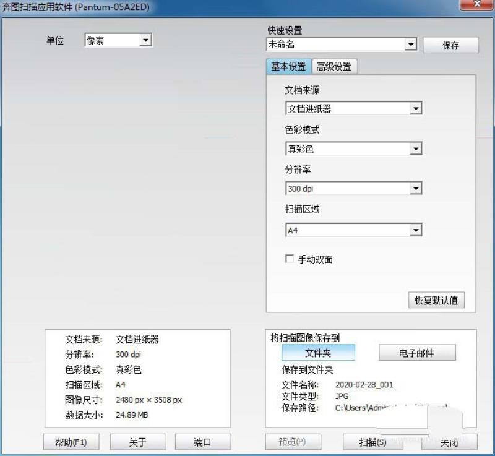The height and width of the screenshot is (456, 495).
Task: Click the data size value 24.89 MB
Action: [x=132, y=415]
